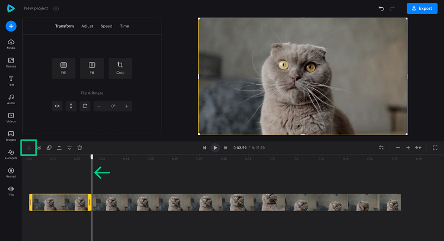
Task: Skip to the end of timeline
Action: 226,148
